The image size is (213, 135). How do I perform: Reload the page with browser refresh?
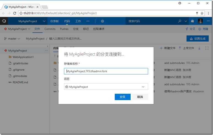[x=15, y=13]
